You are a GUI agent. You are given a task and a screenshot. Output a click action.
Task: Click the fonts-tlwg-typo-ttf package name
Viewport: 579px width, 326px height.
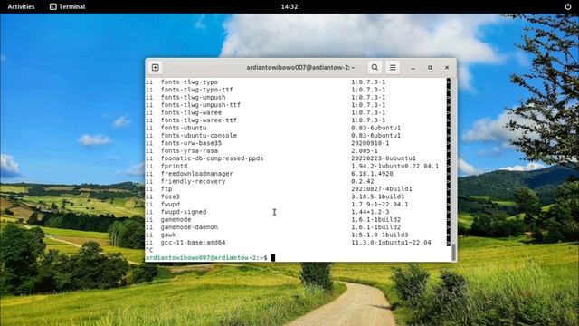[197, 90]
